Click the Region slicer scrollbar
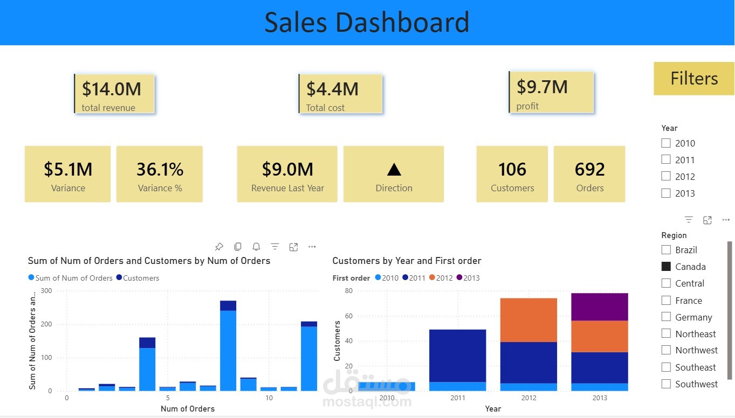The height and width of the screenshot is (418, 735). click(730, 310)
